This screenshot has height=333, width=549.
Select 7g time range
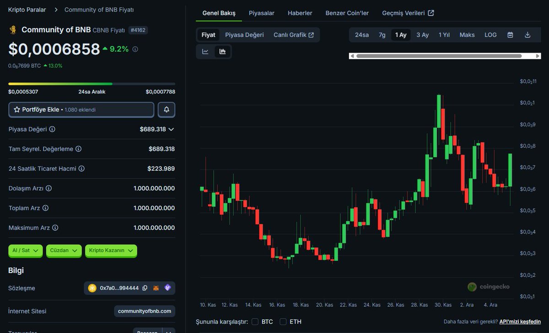(x=382, y=35)
